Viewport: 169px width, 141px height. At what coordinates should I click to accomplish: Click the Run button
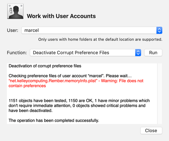153,53
